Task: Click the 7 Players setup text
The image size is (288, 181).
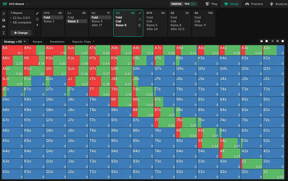Action: pos(16,13)
